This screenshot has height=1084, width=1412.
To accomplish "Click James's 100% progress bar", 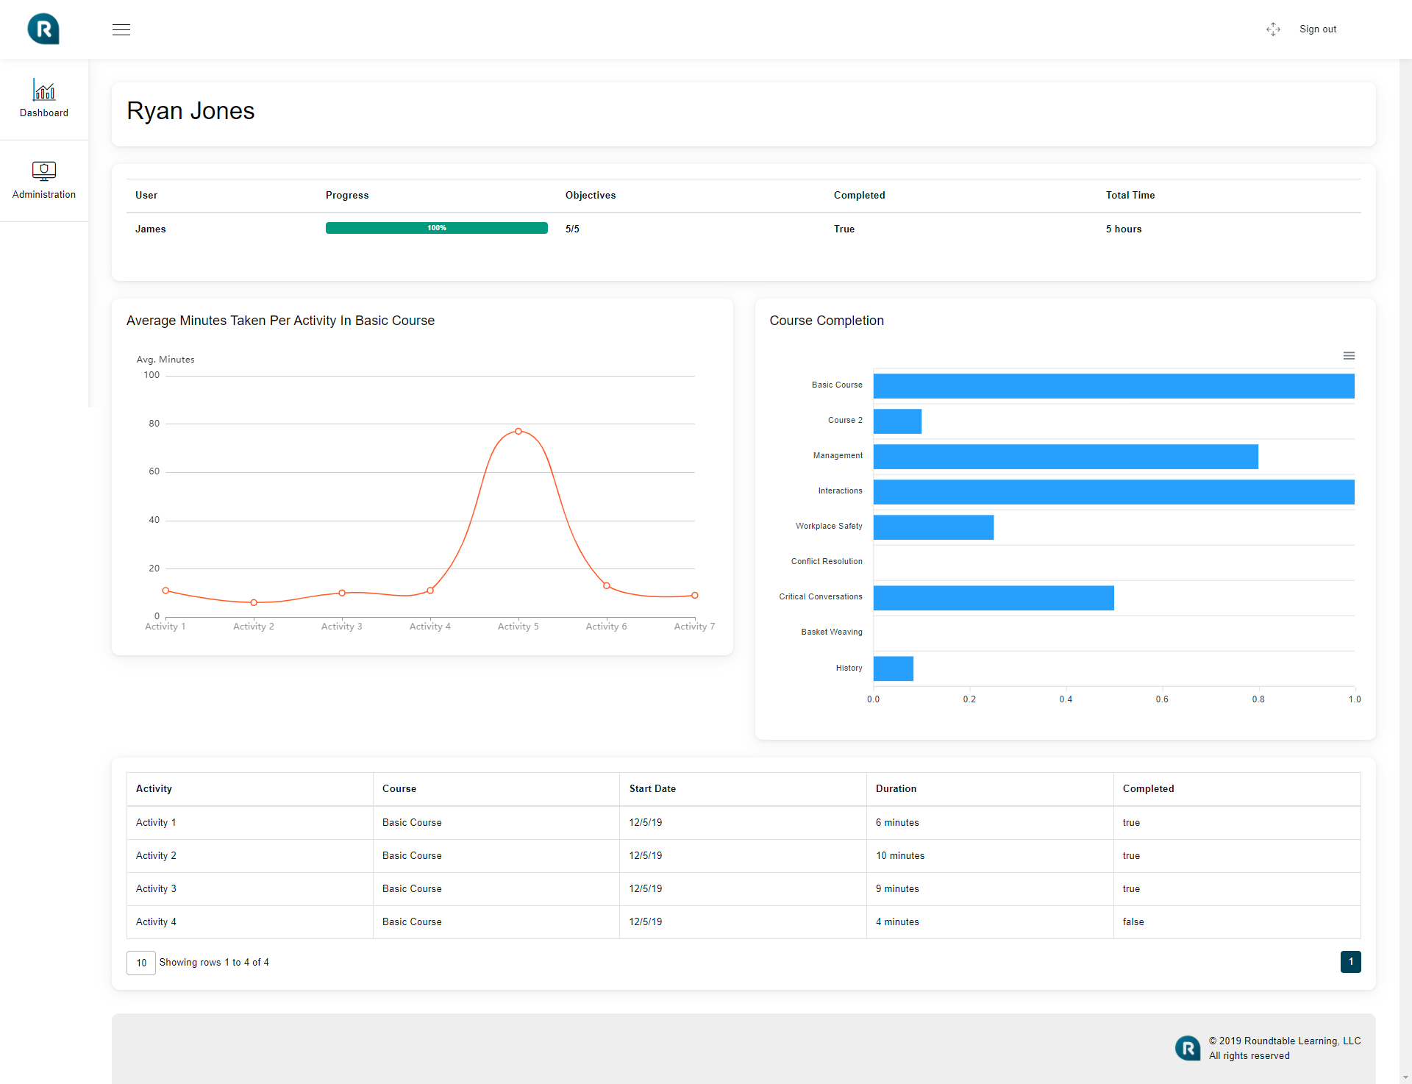I will click(436, 228).
